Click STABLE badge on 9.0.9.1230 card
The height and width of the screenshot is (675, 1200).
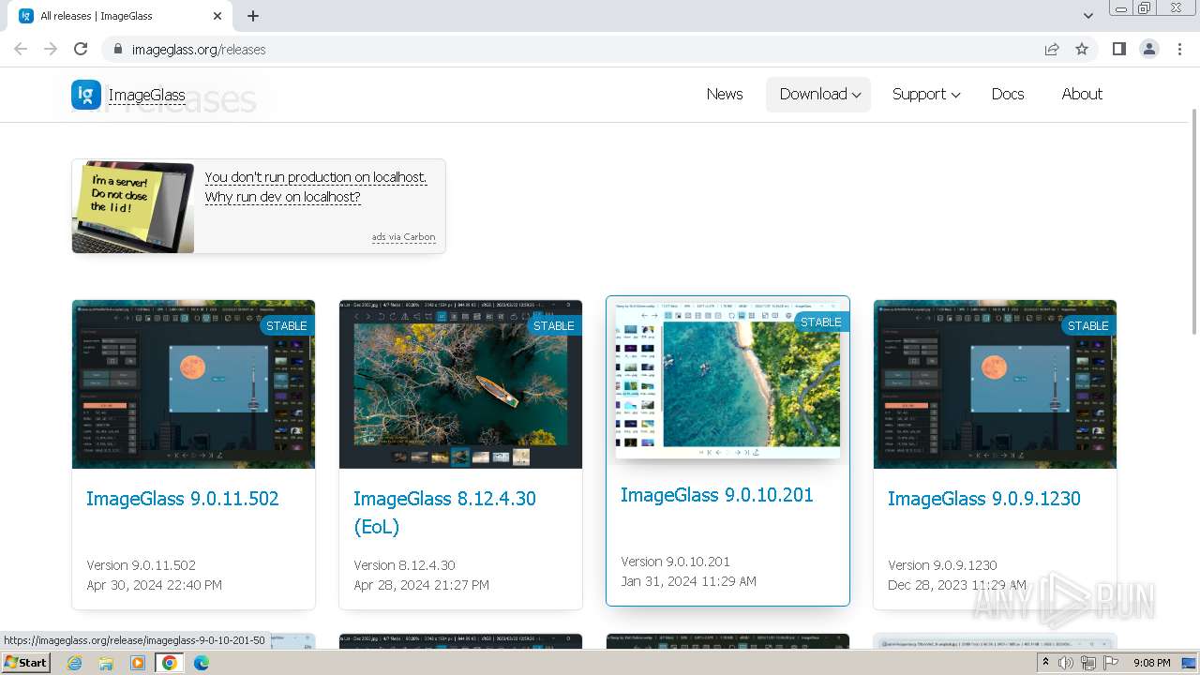click(x=1088, y=326)
